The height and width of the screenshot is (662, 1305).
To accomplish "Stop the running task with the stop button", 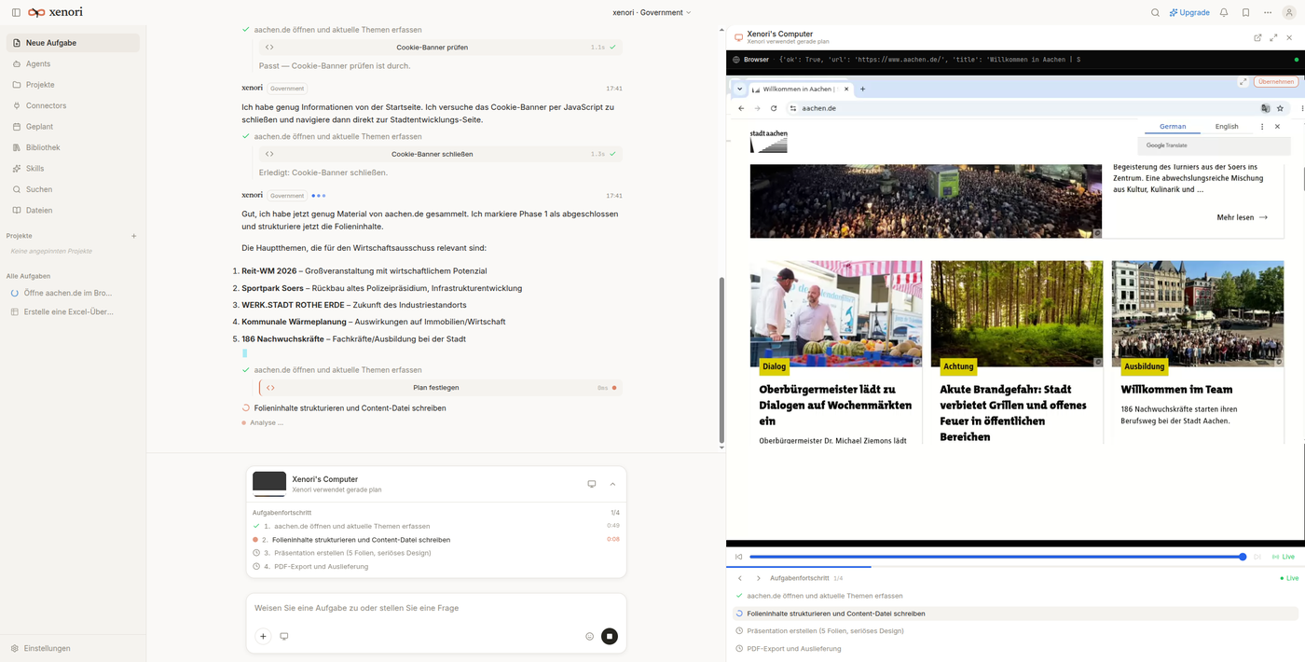I will point(610,636).
